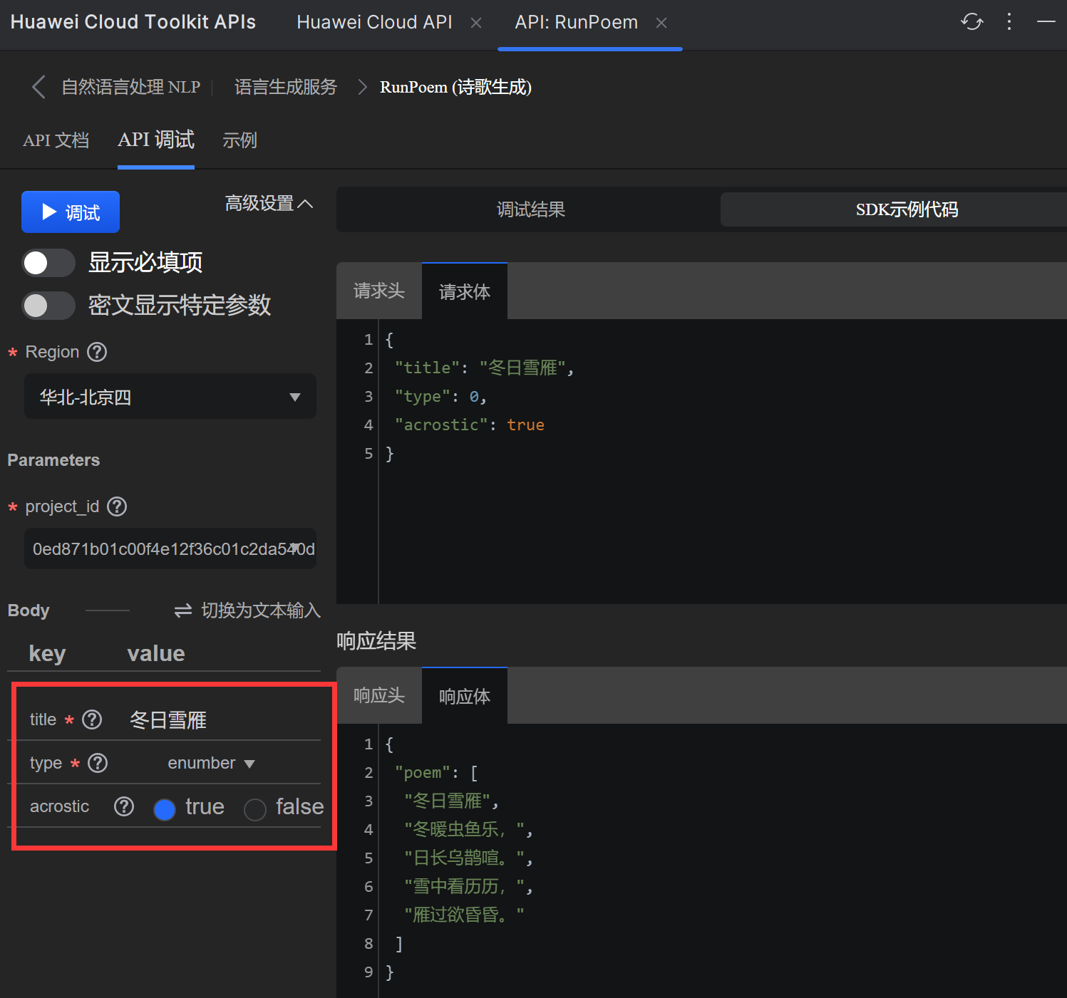Viewport: 1067px width, 998px height.
Task: Switch to the Huawei Cloud API tab
Action: (x=374, y=23)
